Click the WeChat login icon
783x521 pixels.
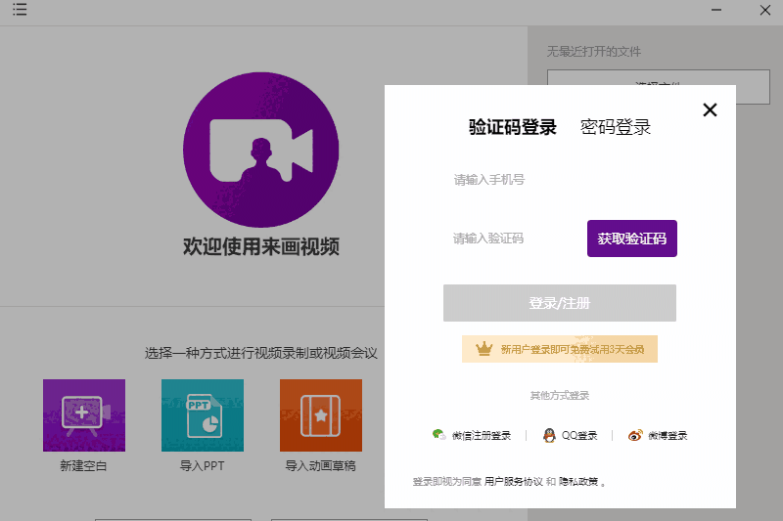439,435
